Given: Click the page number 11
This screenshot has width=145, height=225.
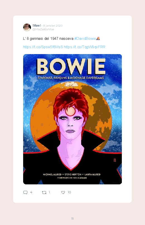Looking at the screenshot, I should pos(72,219).
